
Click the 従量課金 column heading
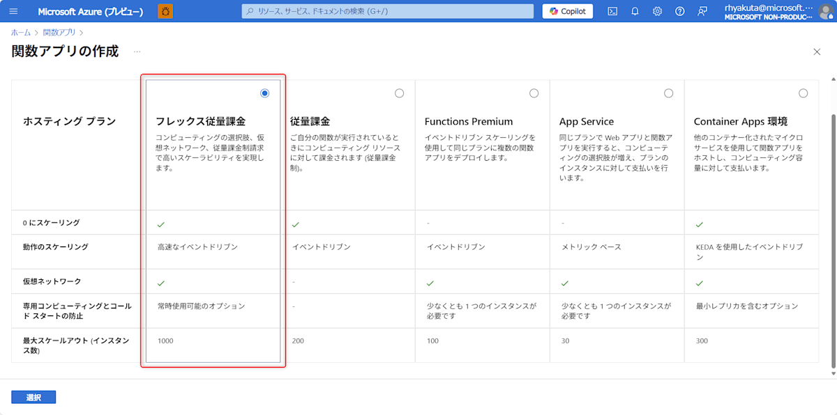[x=310, y=121]
